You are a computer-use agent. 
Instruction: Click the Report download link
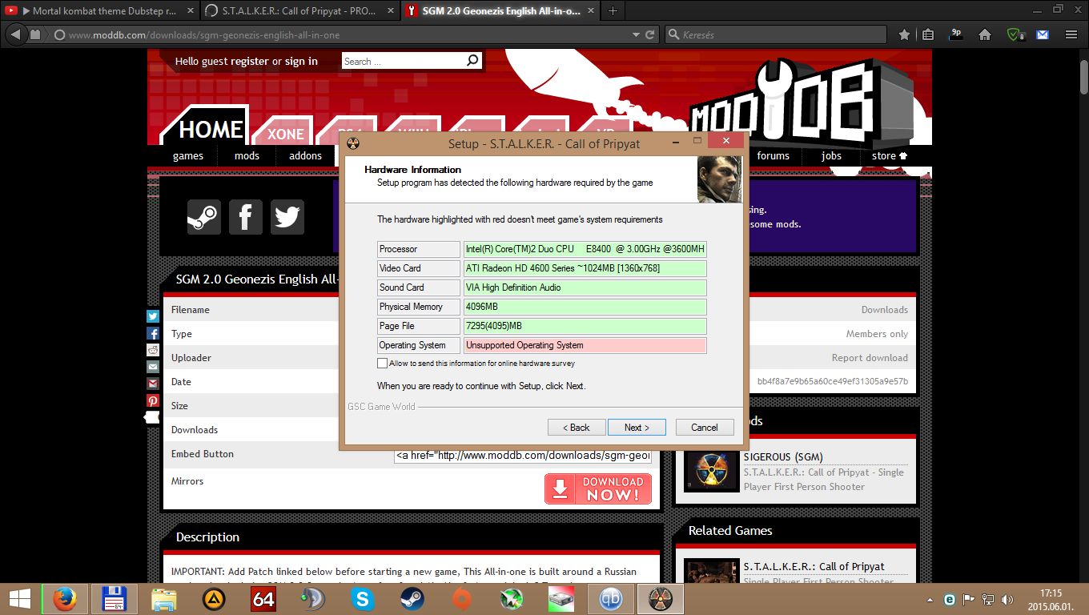tap(870, 358)
